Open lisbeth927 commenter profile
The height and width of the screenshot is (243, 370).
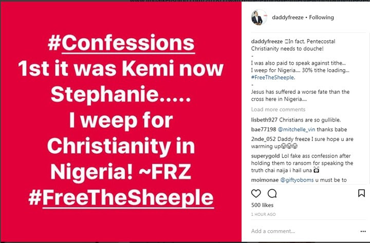tap(264, 120)
